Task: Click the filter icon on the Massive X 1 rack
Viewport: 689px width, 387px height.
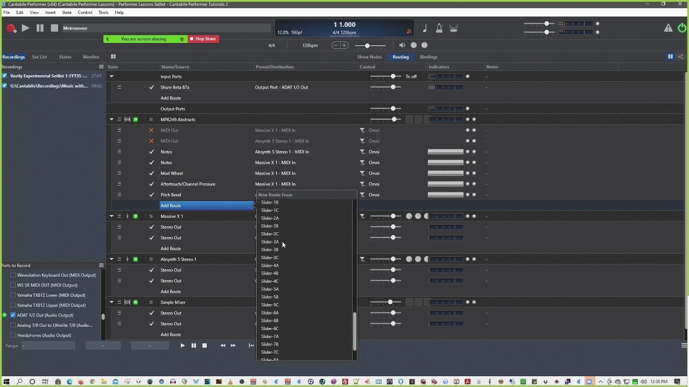Action: tap(362, 216)
